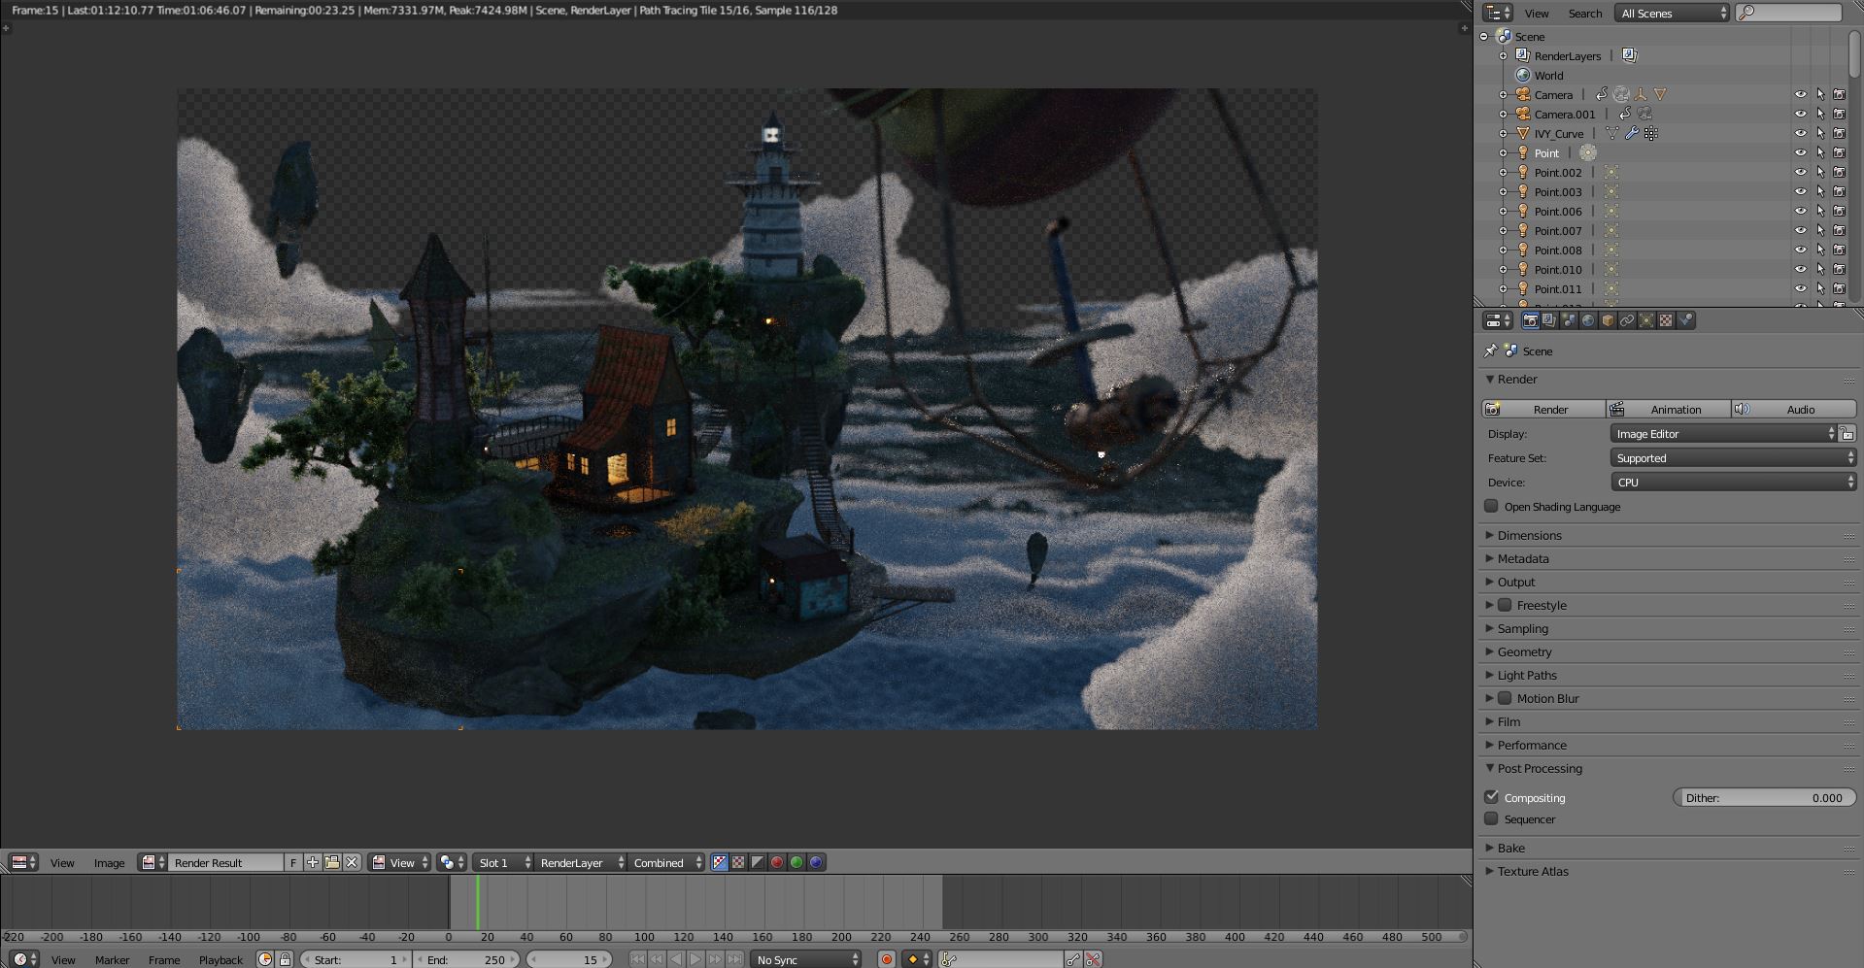Enable Open Shading Language checkbox

pos(1492,506)
